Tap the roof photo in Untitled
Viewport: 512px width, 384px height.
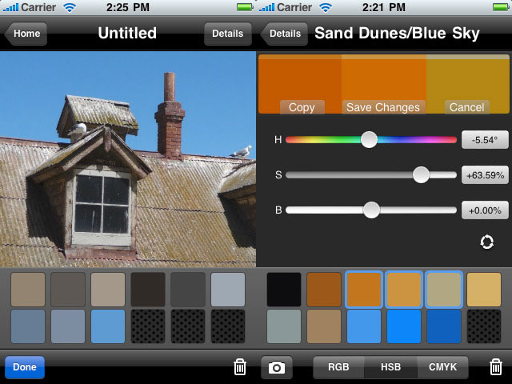point(128,159)
